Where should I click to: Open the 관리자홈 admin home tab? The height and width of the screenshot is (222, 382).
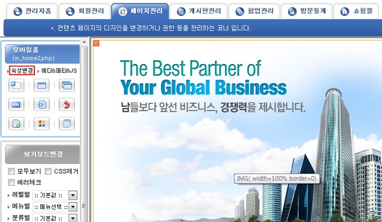[x=32, y=11]
